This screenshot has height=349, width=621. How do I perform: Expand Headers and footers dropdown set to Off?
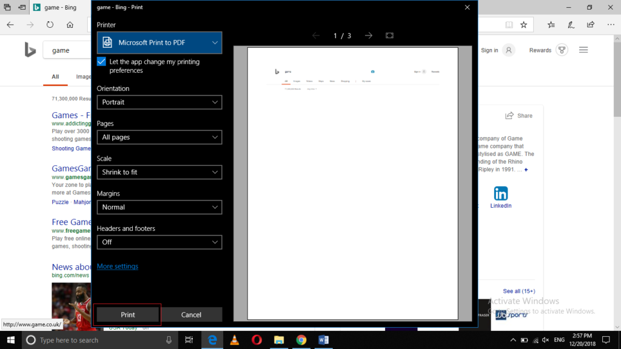click(159, 242)
